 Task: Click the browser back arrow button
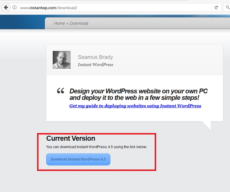[x=6, y=7]
